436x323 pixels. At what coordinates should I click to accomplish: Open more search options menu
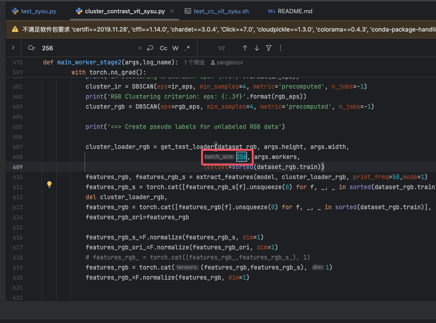click(x=281, y=48)
